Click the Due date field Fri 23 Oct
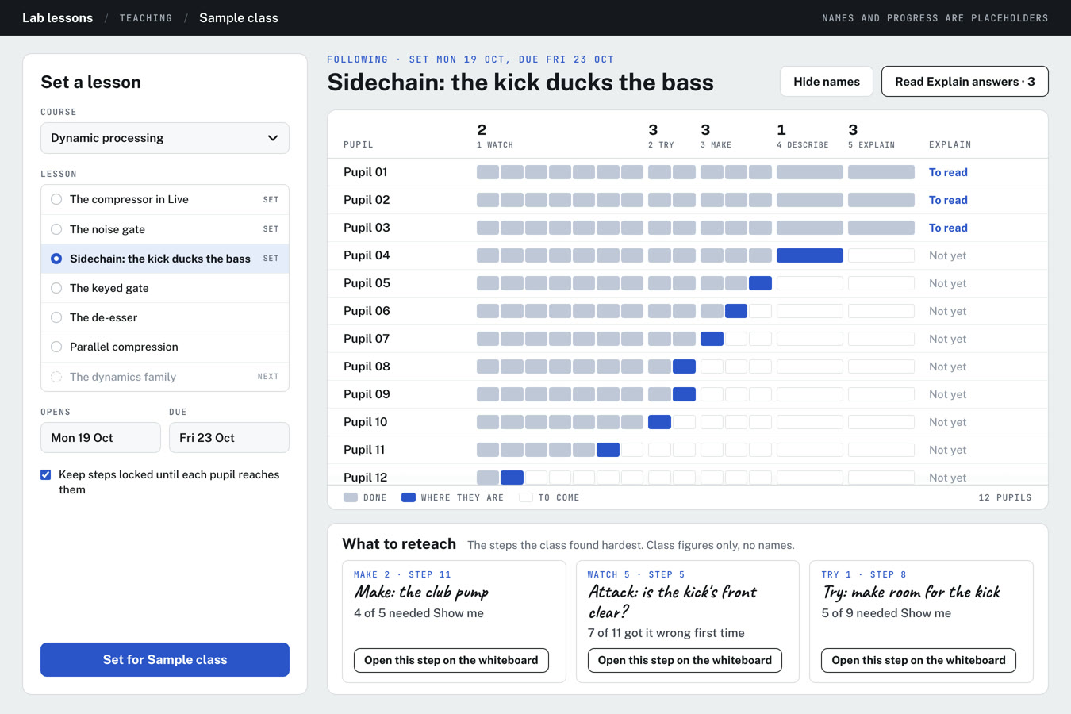This screenshot has height=714, width=1071. (x=229, y=438)
